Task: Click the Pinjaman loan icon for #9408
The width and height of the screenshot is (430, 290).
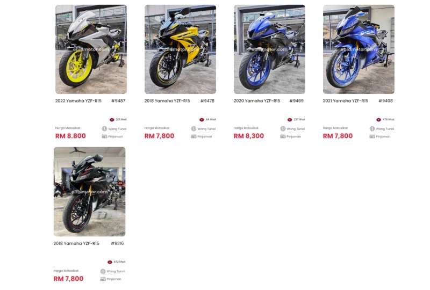Action: [x=372, y=136]
